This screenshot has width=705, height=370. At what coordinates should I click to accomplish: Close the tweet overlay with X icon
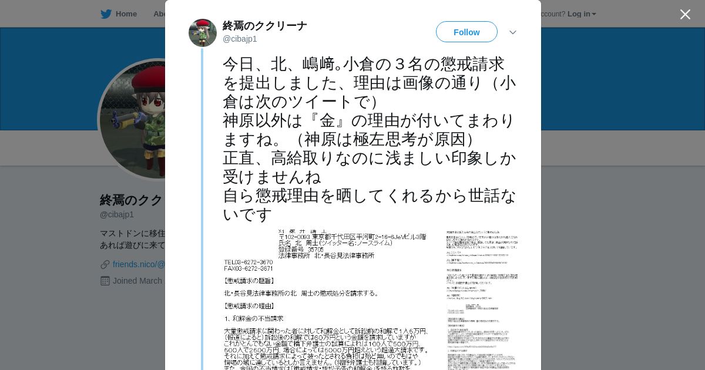pyautogui.click(x=685, y=14)
